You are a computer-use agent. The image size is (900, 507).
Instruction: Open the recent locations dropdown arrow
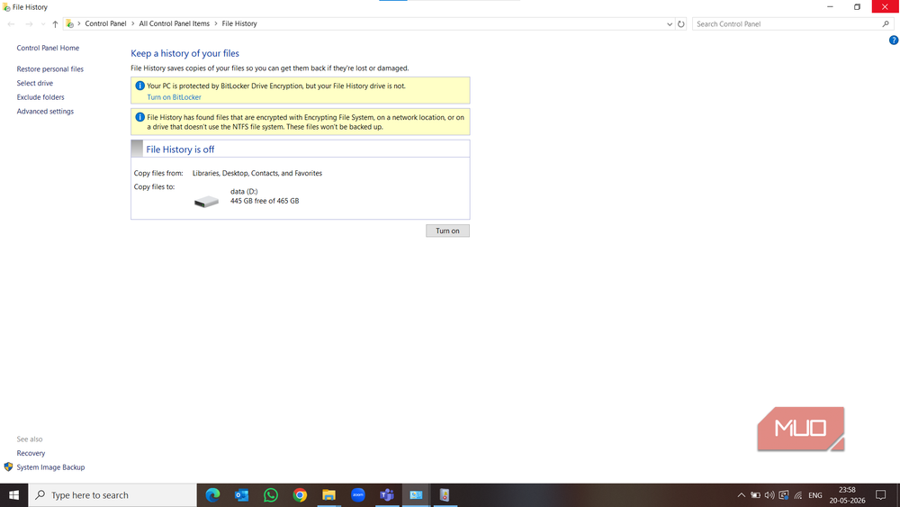coord(43,24)
